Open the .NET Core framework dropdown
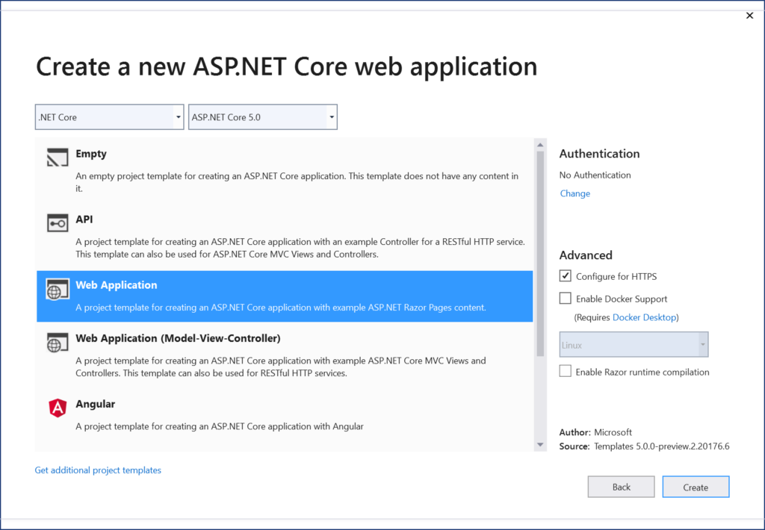 pos(109,117)
